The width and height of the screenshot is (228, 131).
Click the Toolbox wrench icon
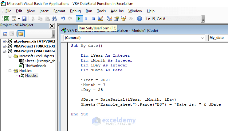[131, 19]
